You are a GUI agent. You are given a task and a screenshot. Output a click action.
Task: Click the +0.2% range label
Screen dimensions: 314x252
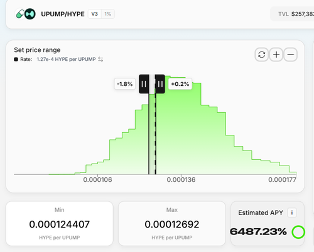pos(180,84)
